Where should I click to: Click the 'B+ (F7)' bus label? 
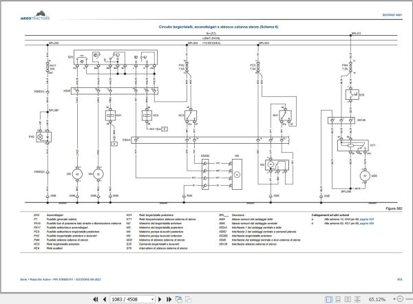(211, 34)
